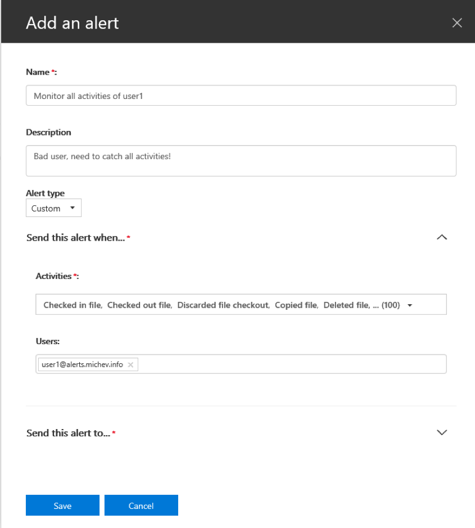Open the Custom alert type selector
Image resolution: width=475 pixels, height=528 pixels.
(53, 207)
